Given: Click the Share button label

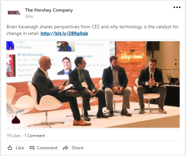Looking at the screenshot, I should (x=77, y=148).
